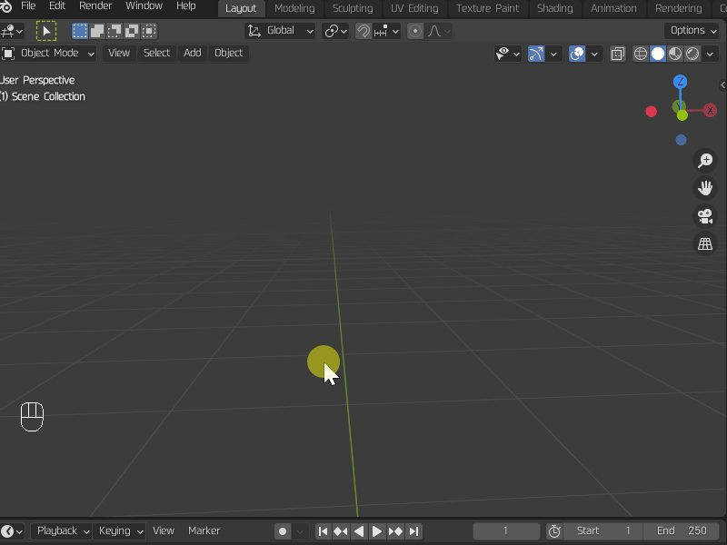
Task: Choose Intersect Selection mode icon
Action: coord(149,31)
